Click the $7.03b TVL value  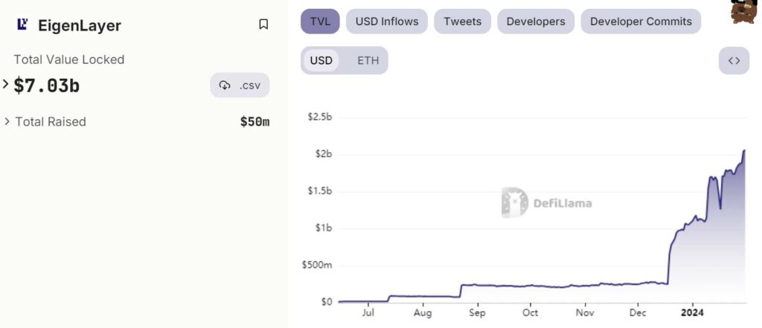(x=47, y=86)
